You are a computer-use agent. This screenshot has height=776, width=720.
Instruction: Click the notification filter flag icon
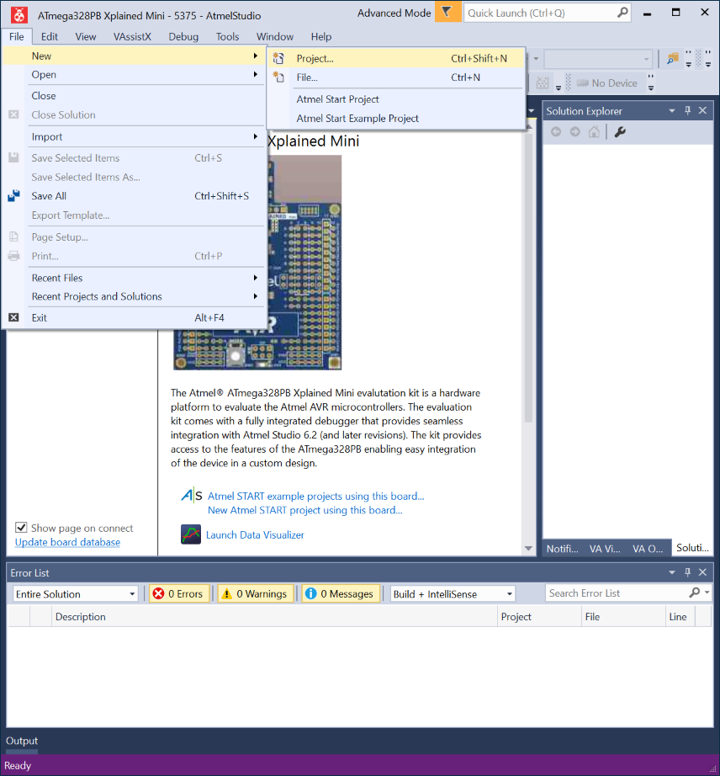(x=447, y=13)
